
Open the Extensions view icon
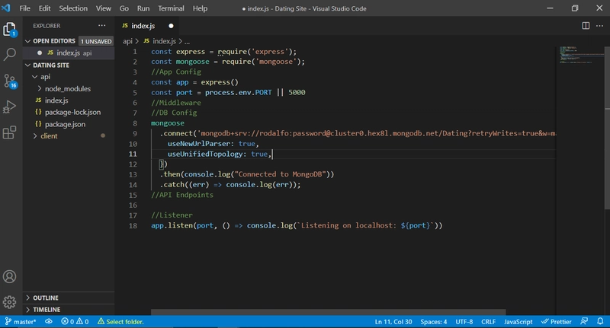(x=10, y=132)
